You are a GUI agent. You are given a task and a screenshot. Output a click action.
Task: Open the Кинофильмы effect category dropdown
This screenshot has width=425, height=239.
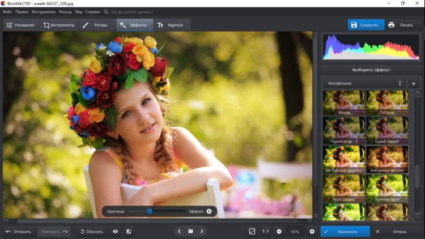pyautogui.click(x=364, y=83)
